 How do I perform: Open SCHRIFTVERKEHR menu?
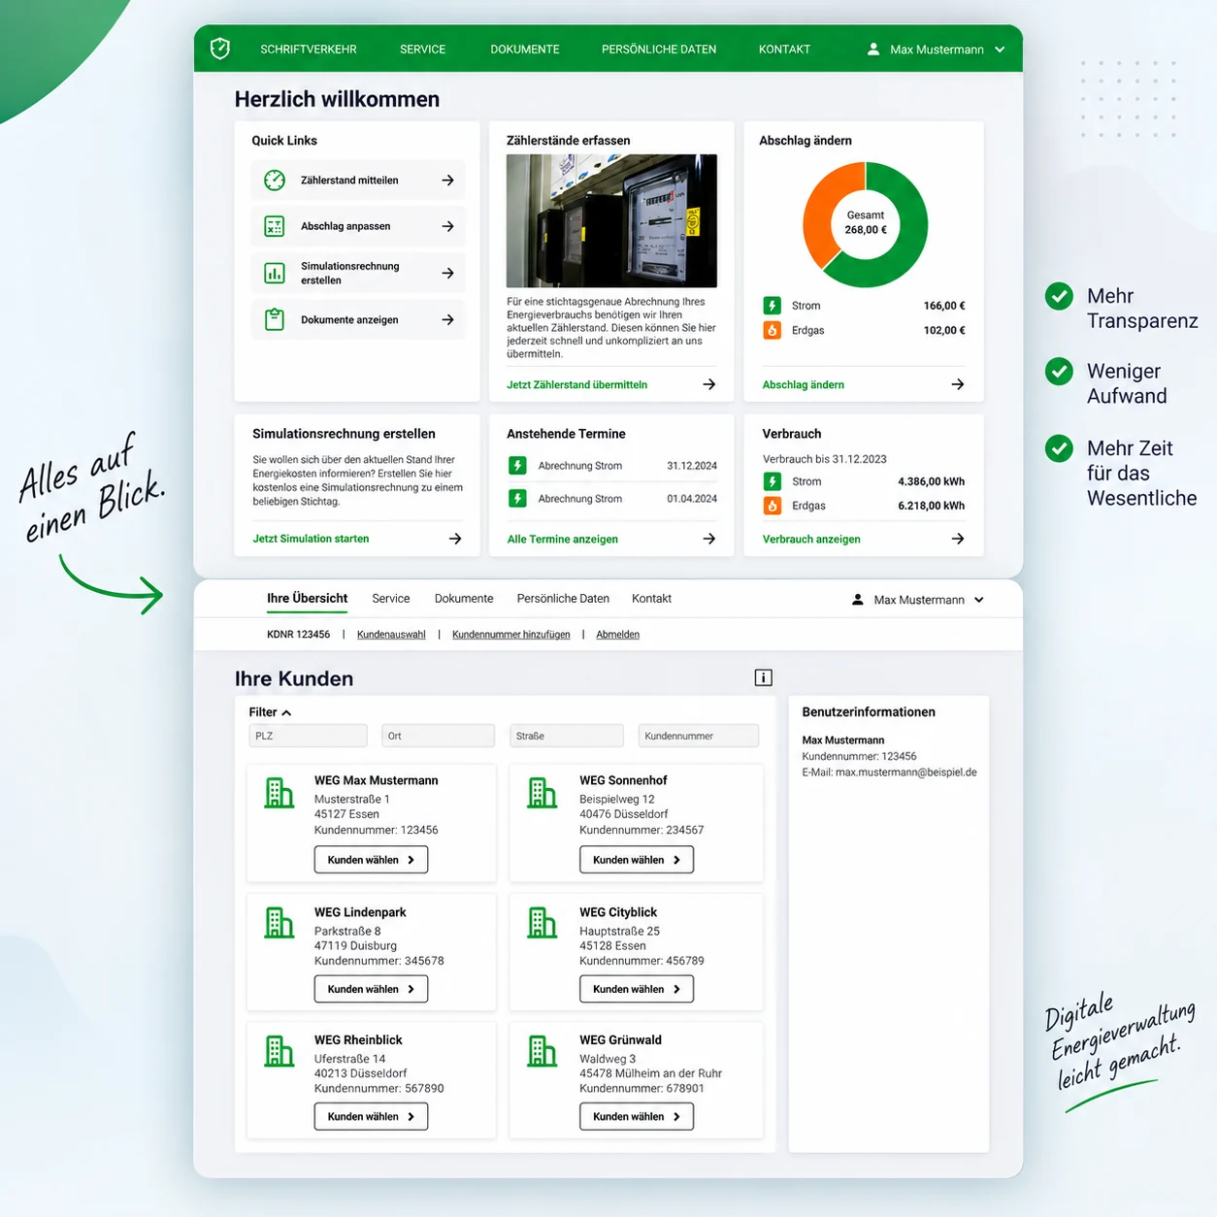[309, 49]
